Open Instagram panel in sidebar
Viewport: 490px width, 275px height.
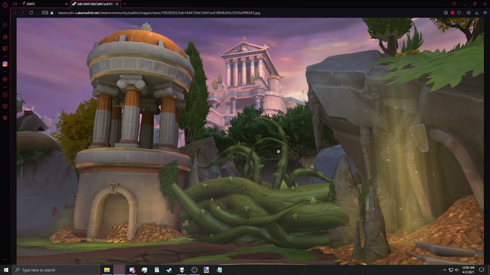(x=5, y=64)
